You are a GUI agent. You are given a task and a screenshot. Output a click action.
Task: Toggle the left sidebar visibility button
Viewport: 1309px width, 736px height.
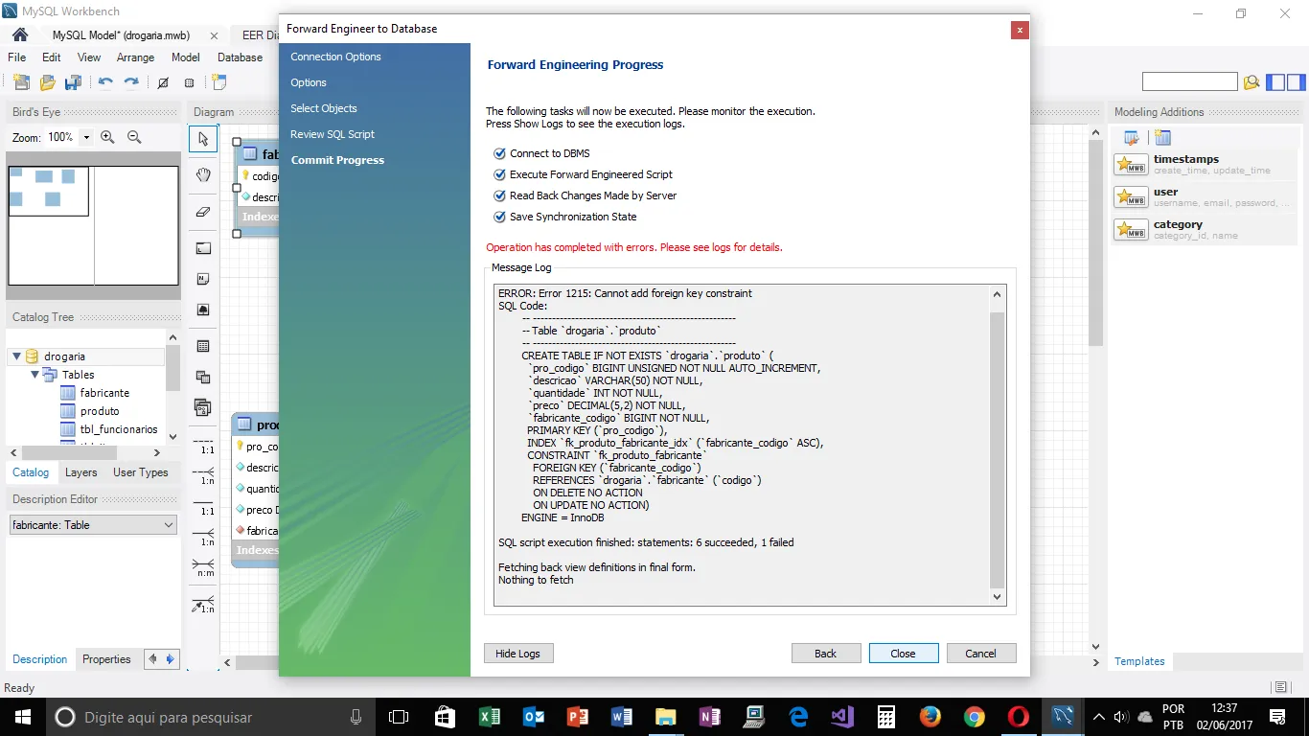click(1275, 82)
